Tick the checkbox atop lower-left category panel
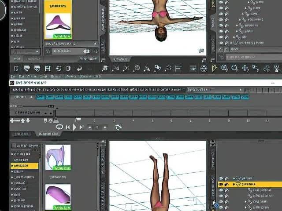Viewport: 282px width, 211px height. 14,146
